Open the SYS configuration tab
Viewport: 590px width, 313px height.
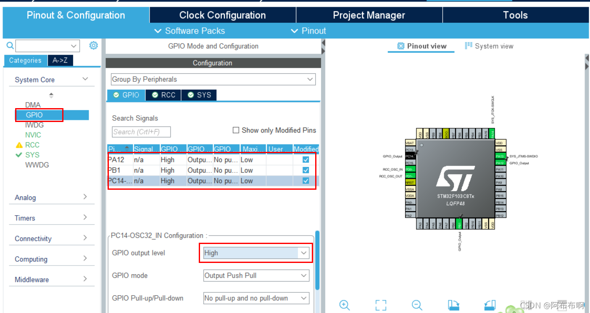199,95
